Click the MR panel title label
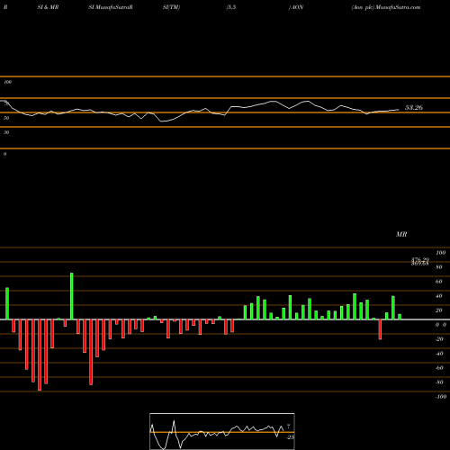 (401, 234)
